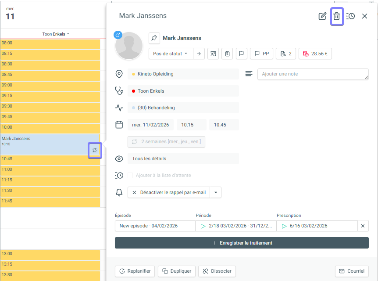This screenshot has height=281, width=378.
Task: Click the clipboard icon in patient toolbar
Action: point(227,54)
